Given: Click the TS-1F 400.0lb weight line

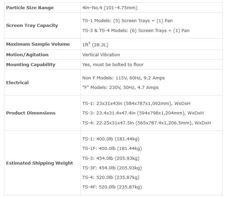Looking at the screenshot, I should (112, 149).
